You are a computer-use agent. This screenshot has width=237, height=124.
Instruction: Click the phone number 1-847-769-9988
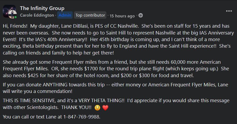pos(82,117)
